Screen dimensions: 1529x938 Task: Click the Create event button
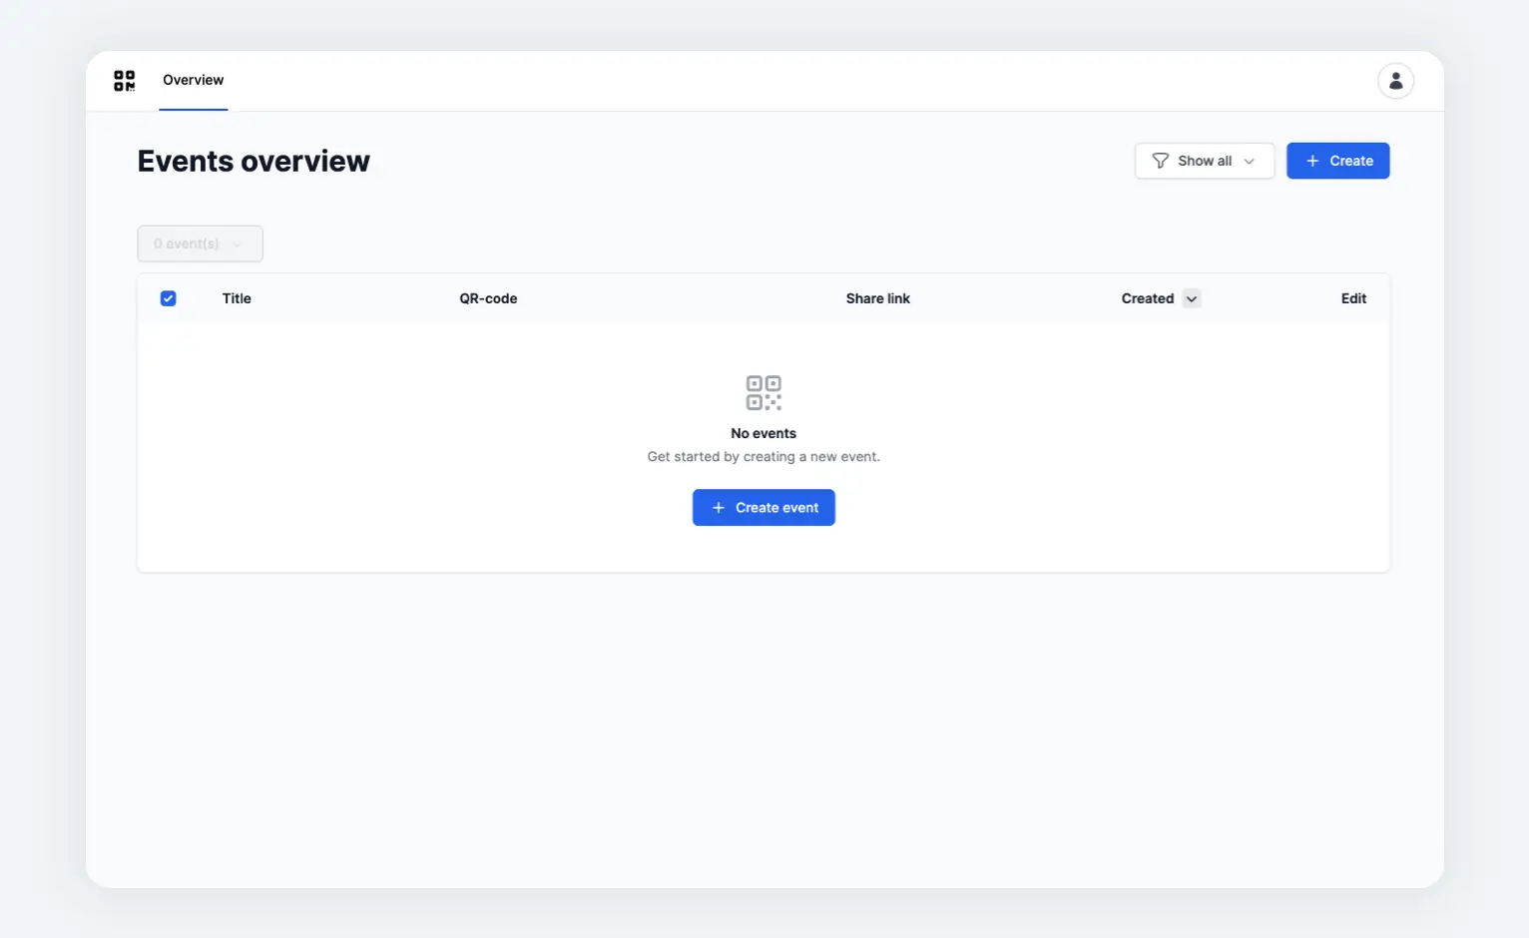[764, 507]
